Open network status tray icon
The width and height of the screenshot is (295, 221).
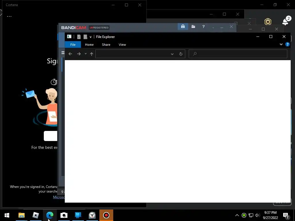tap(251, 215)
